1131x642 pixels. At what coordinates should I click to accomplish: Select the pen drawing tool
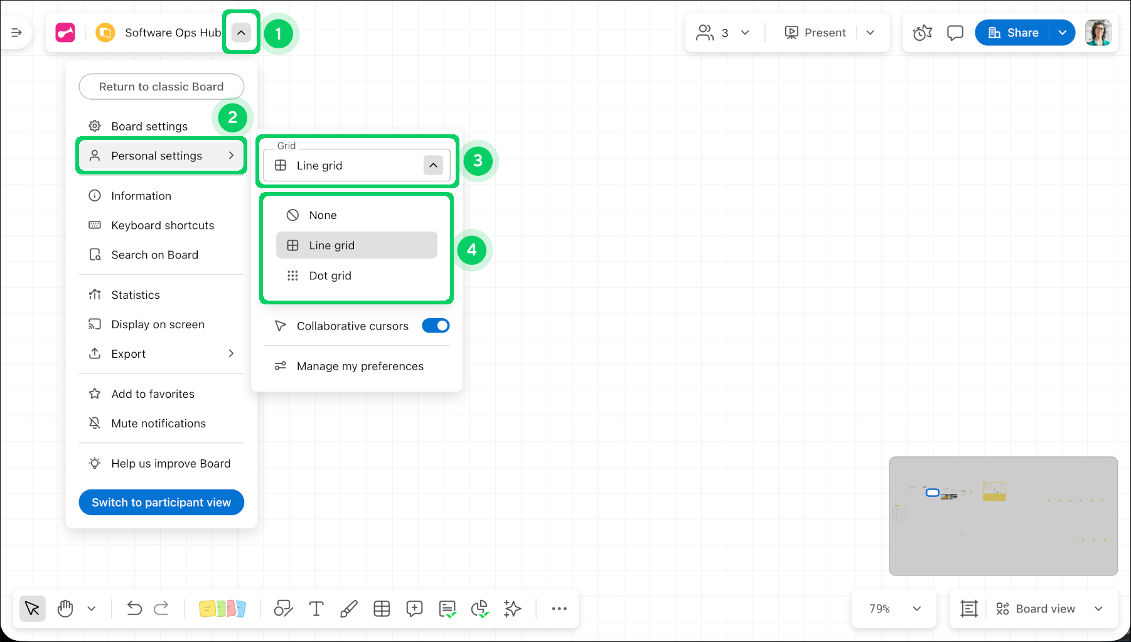(349, 609)
